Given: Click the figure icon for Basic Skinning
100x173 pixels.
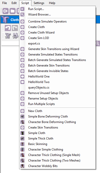Looking at the screenshot, I should [22, 144].
